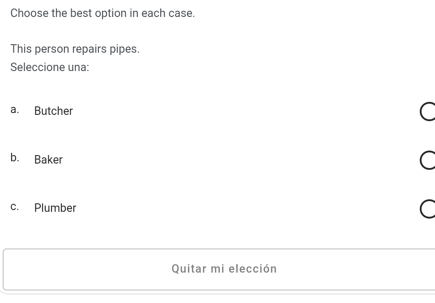Click the "Seleccione una:" prompt text
Image resolution: width=435 pixels, height=303 pixels.
[x=50, y=67]
